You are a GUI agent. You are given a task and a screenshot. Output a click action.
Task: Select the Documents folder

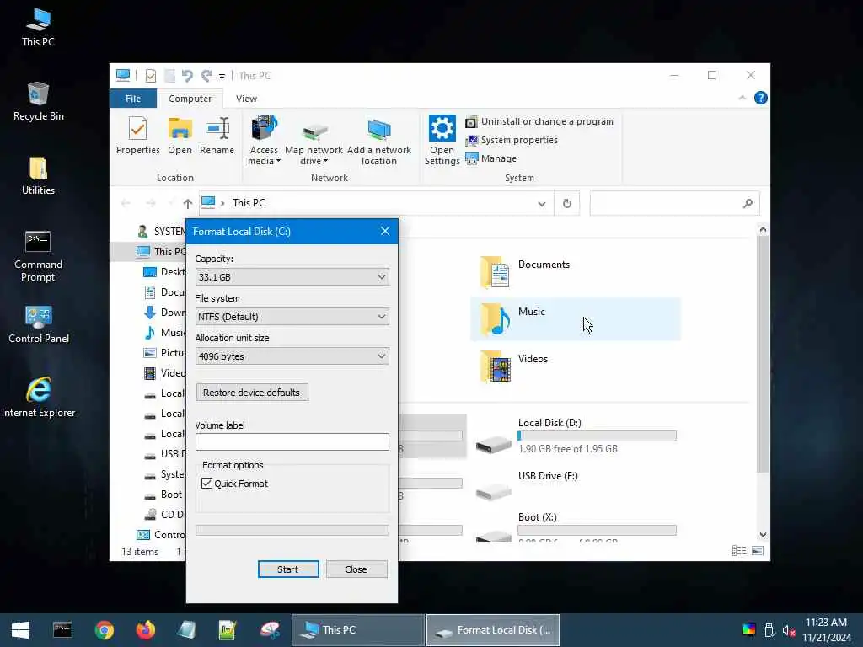pos(575,272)
